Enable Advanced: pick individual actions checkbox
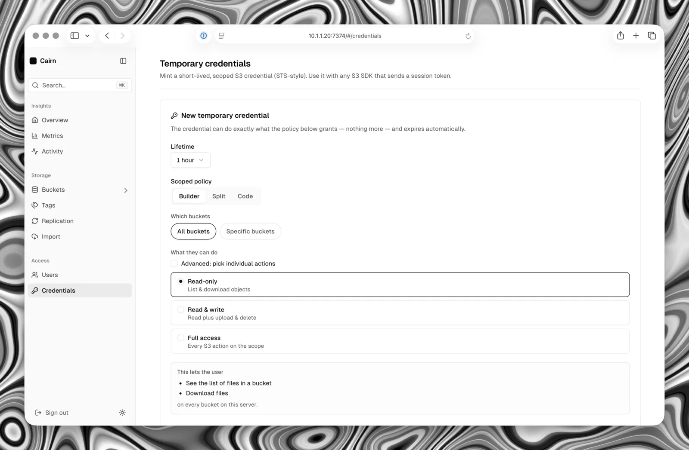 point(174,263)
